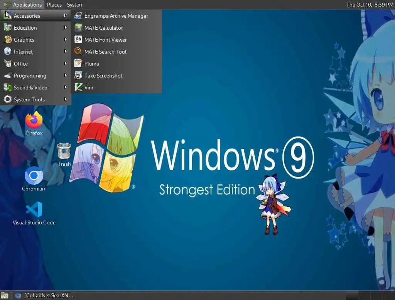Select the System Tools category label
The height and width of the screenshot is (300, 395).
pos(29,99)
